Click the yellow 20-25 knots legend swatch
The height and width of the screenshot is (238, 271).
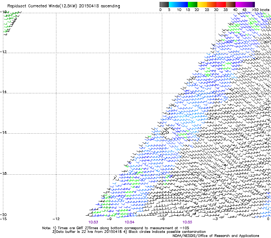(x=202, y=4)
